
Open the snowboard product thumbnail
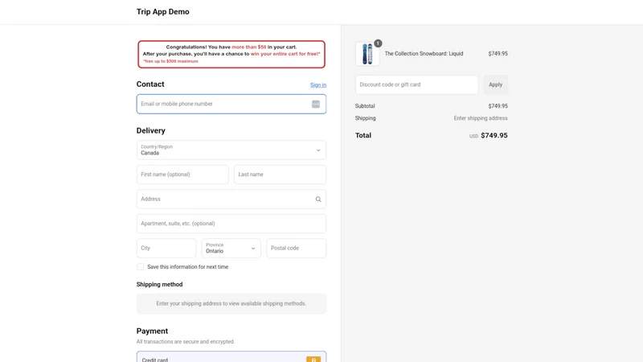[367, 54]
